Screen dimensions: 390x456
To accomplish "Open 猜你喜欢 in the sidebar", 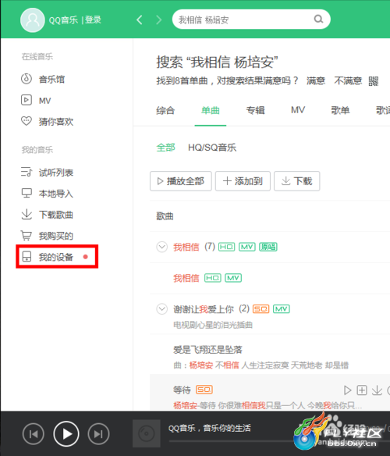I will [x=47, y=121].
